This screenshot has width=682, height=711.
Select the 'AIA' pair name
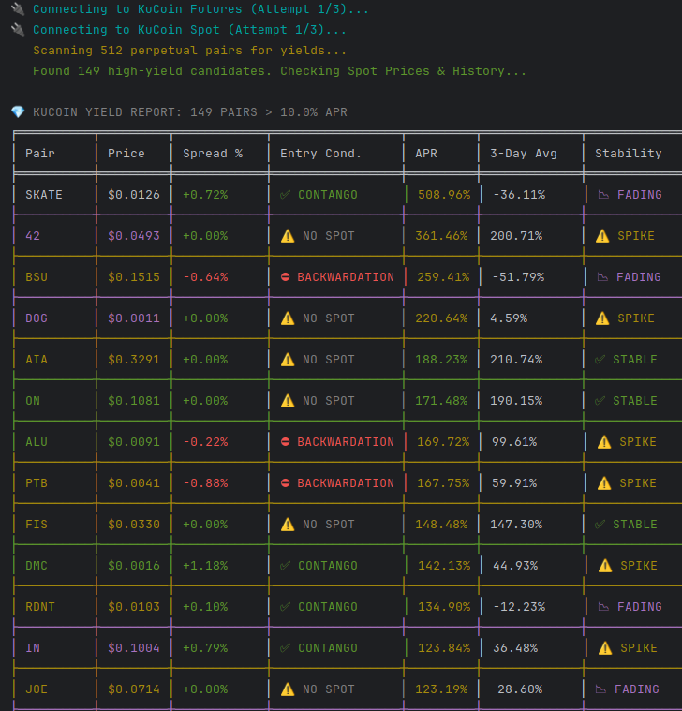(37, 360)
